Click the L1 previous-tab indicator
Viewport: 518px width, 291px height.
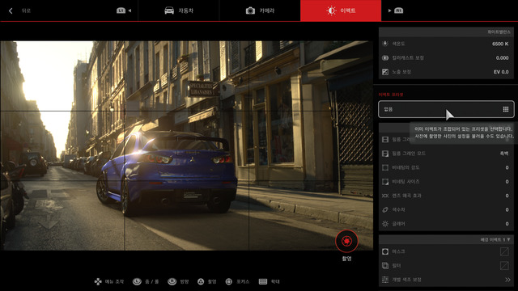(124, 11)
